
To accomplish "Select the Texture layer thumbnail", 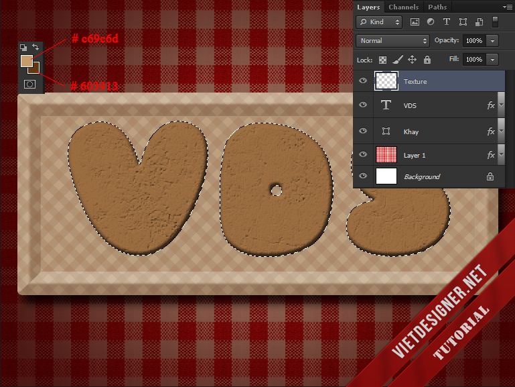I will tap(386, 81).
